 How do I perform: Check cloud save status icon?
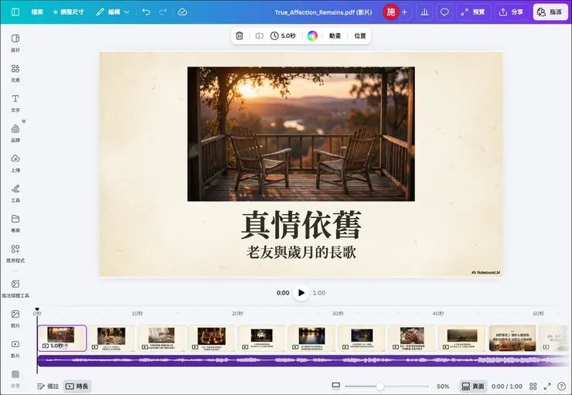coord(182,12)
